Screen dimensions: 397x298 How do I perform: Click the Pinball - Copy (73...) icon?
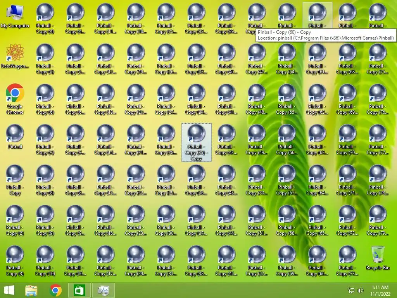(347, 261)
